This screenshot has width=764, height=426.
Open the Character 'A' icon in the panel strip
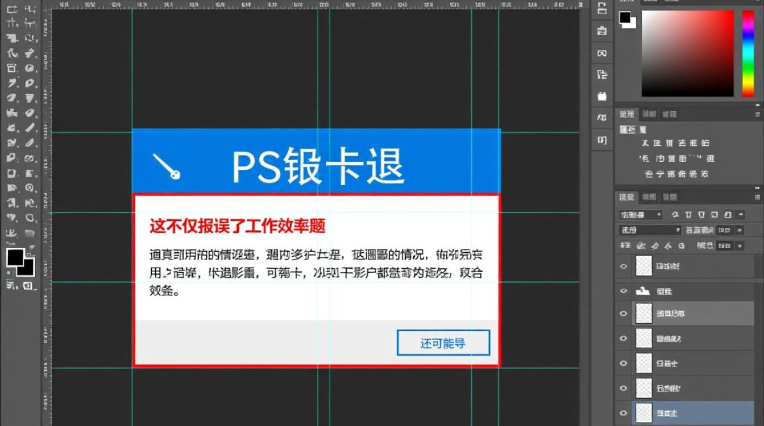602,118
